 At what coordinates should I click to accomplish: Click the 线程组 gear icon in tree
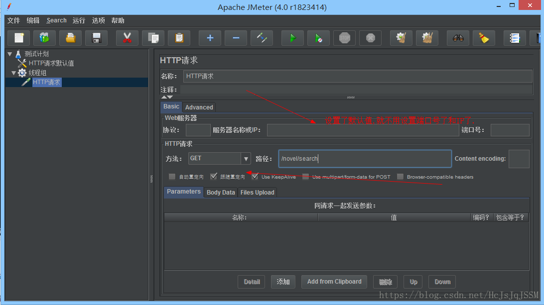coord(22,73)
